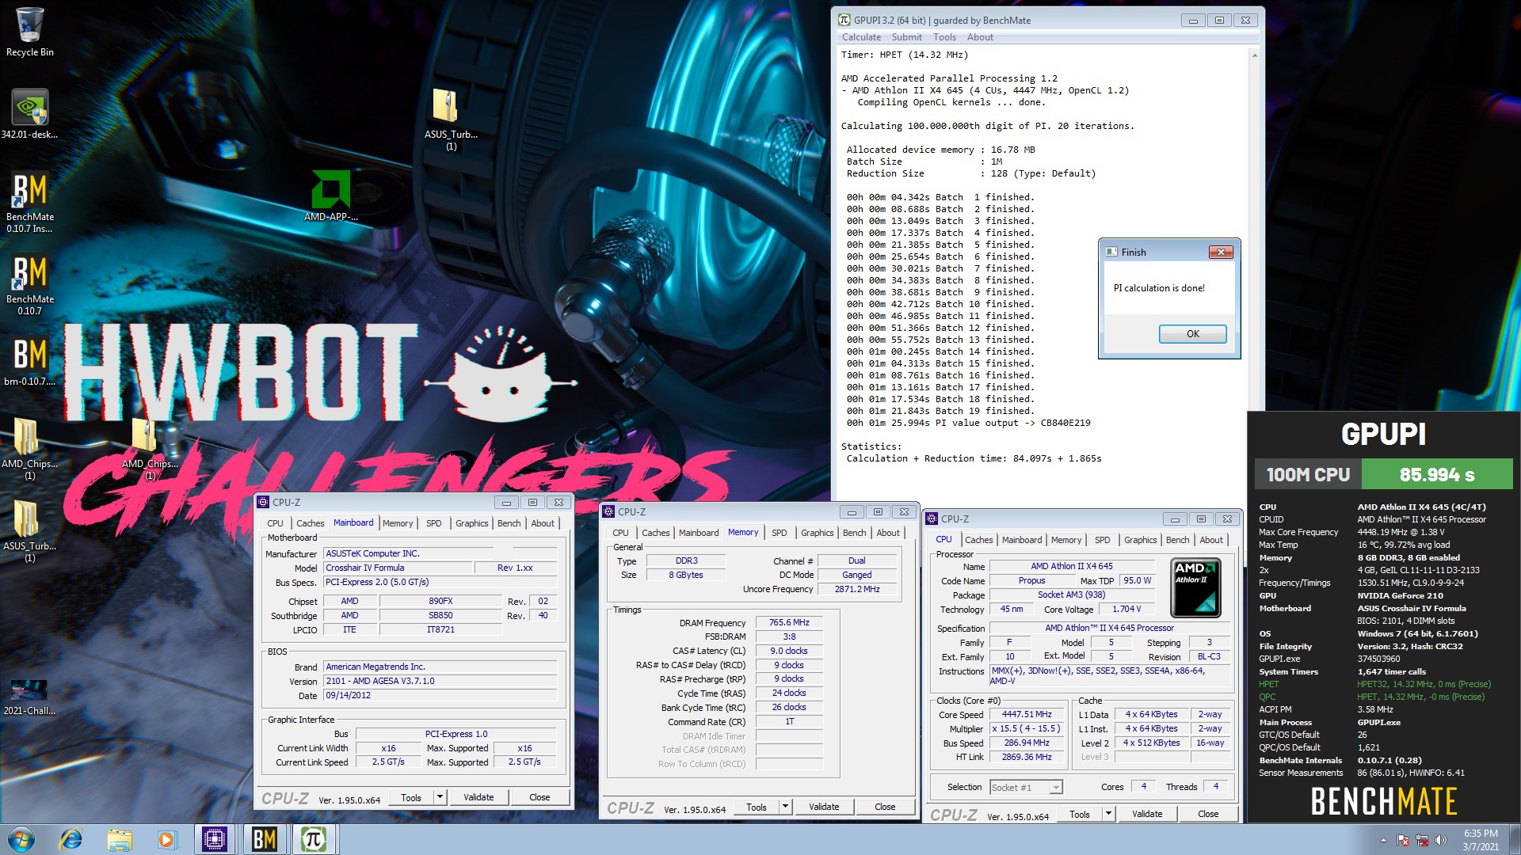1521x855 pixels.
Task: Click the volume speaker tray icon
Action: (x=1441, y=840)
